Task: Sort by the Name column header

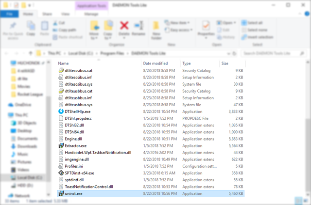Action: (x=99, y=63)
